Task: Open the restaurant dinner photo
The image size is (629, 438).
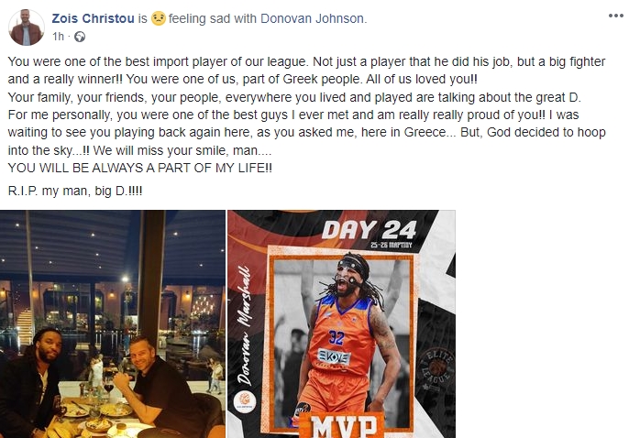Action: click(x=112, y=323)
